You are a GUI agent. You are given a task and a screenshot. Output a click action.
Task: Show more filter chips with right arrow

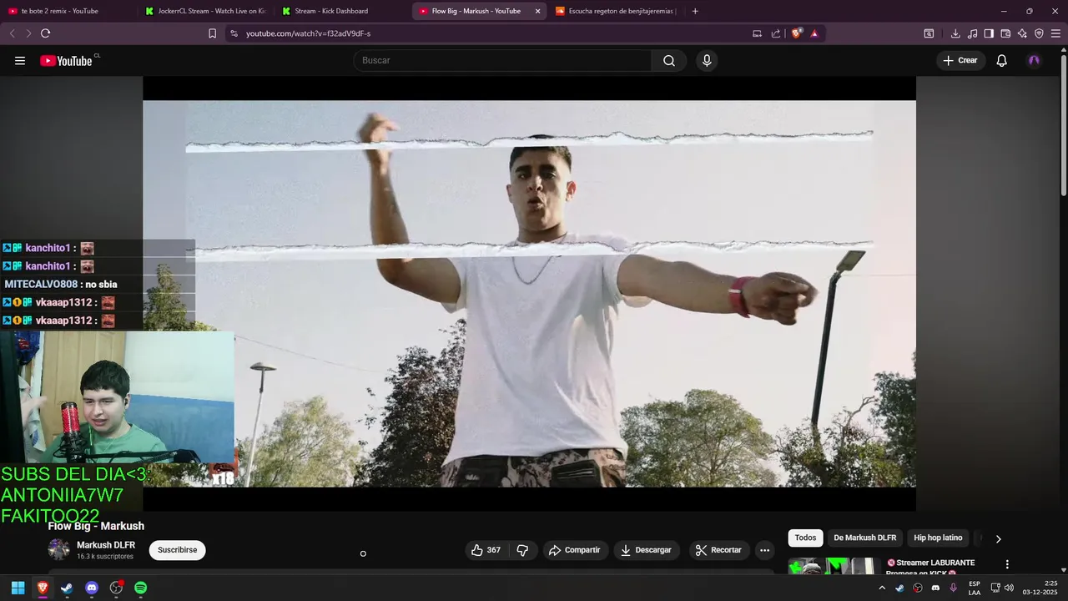(998, 538)
